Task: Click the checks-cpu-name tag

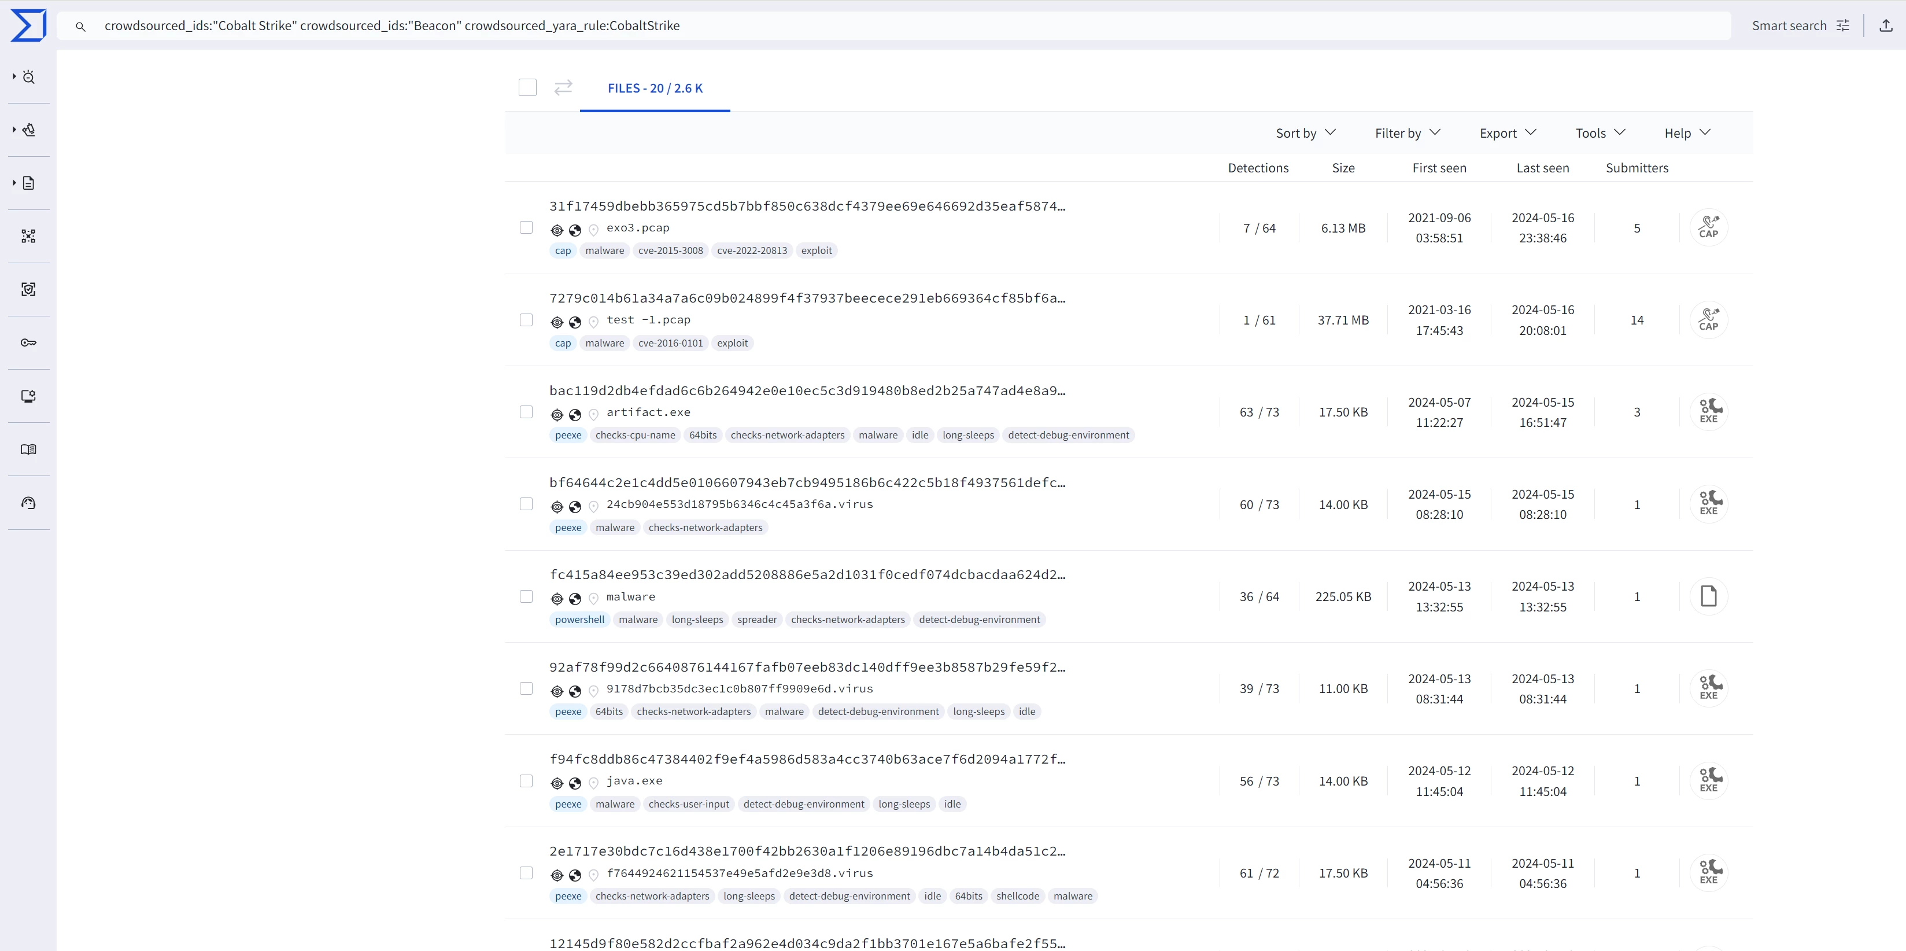Action: pyautogui.click(x=635, y=435)
